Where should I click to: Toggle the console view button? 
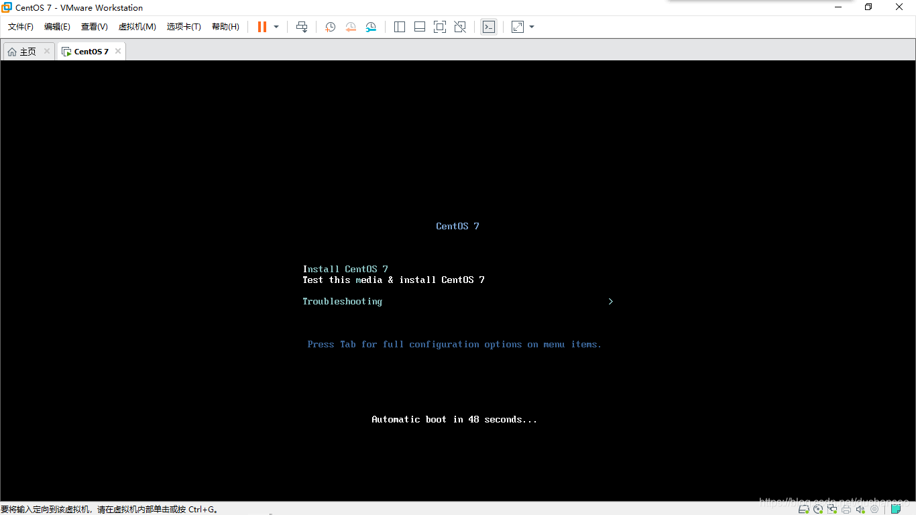point(489,27)
